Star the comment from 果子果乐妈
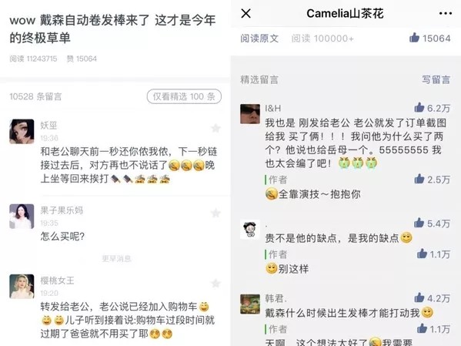Screen dimensions: 461x346 (215, 213)
